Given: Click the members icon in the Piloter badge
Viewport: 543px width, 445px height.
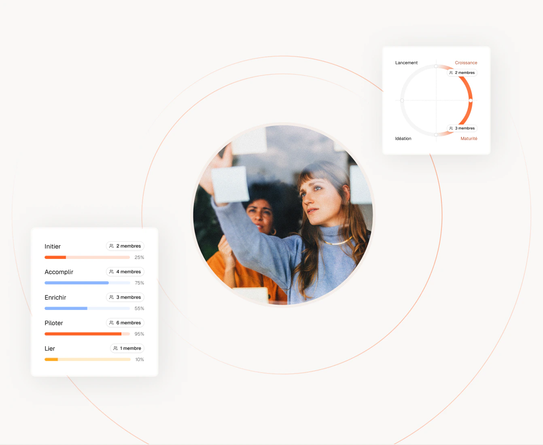Looking at the screenshot, I should click(x=112, y=323).
